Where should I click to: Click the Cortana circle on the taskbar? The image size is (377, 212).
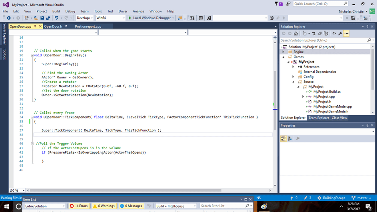[18, 206]
